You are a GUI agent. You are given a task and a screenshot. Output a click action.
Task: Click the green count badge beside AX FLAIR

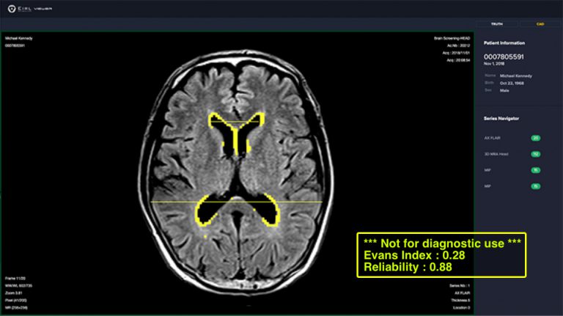point(535,138)
